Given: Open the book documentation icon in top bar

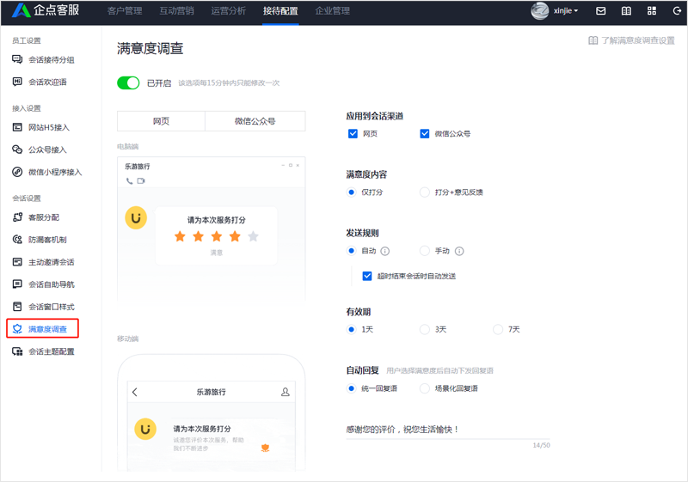Looking at the screenshot, I should 626,11.
